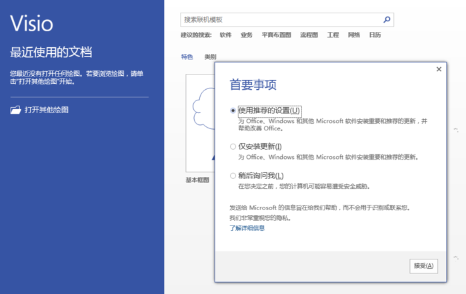Focus the 搜索联机模板 search box
Screen dimensions: 466x294
coord(280,19)
